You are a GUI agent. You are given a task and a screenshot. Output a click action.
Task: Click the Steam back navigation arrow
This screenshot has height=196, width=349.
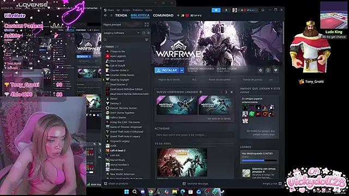coord(105,15)
